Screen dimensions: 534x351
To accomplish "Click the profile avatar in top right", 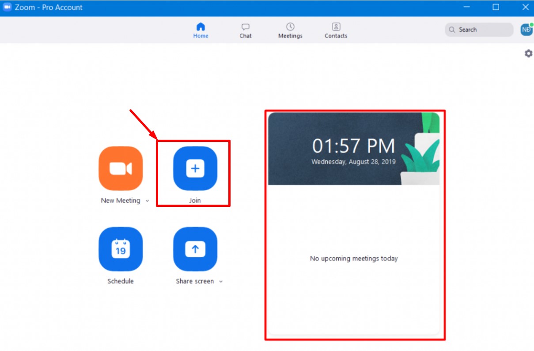I will [526, 30].
